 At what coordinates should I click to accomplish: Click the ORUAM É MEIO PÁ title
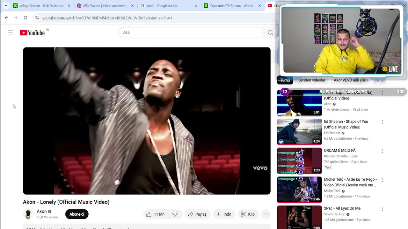click(x=340, y=150)
